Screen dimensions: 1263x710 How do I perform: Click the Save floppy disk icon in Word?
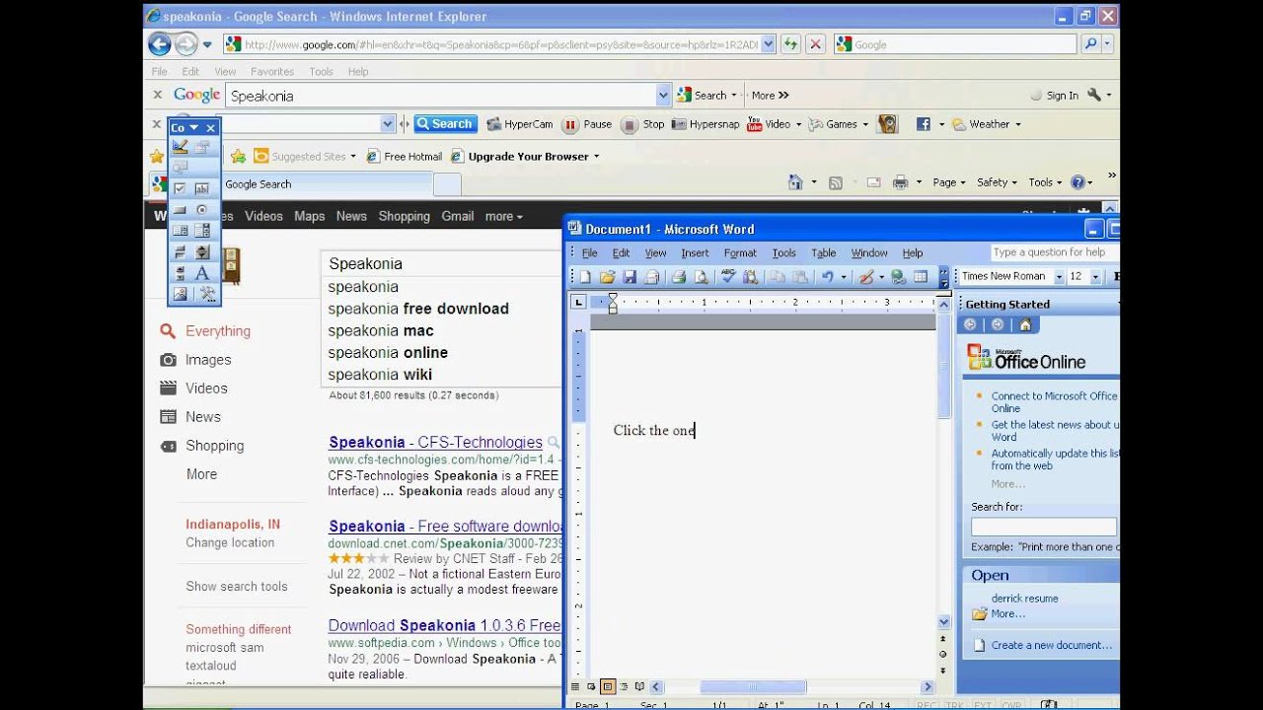click(630, 277)
